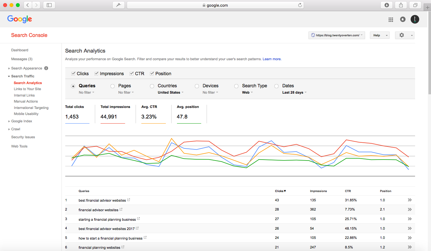Toggle the CTR checkbox
Viewport: 431px width, 251px height.
(132, 74)
